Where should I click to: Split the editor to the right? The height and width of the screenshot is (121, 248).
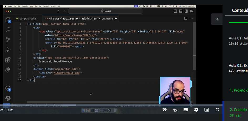(x=186, y=18)
